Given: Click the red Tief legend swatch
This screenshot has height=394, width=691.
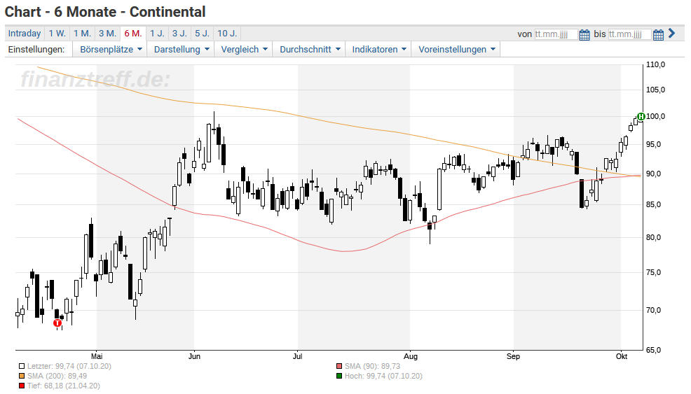Looking at the screenshot, I should (22, 386).
